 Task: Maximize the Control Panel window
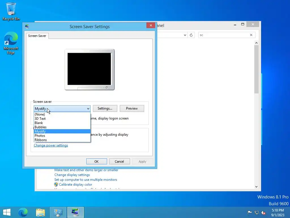coord(243,24)
